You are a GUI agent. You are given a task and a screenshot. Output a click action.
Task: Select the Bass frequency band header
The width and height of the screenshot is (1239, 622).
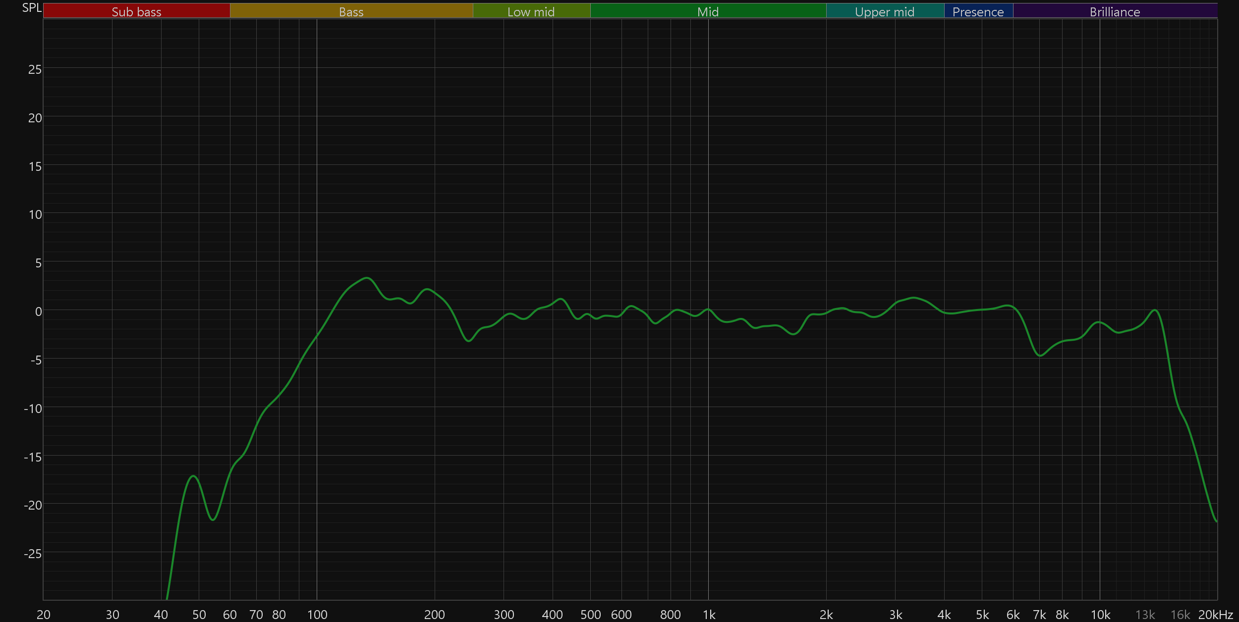tap(351, 11)
